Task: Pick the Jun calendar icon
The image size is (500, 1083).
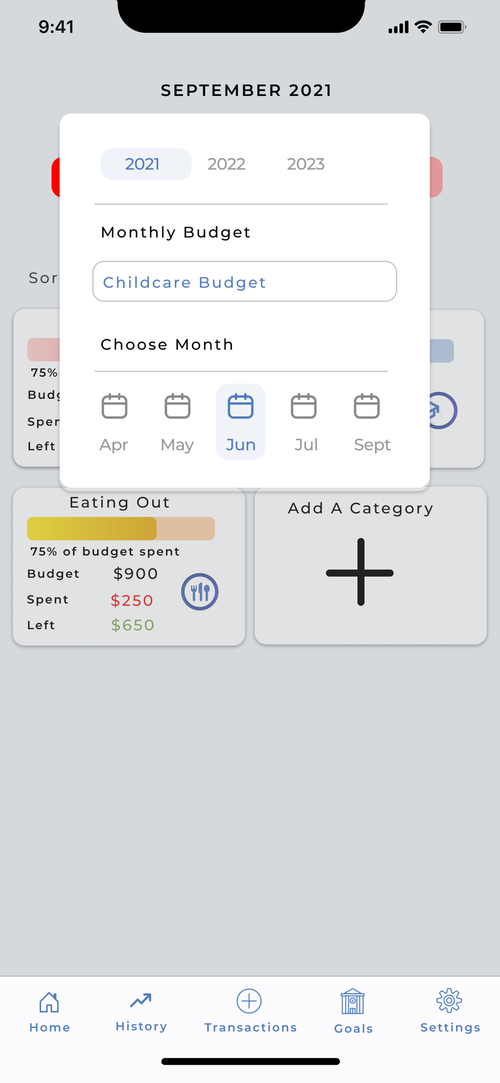Action: pos(240,406)
